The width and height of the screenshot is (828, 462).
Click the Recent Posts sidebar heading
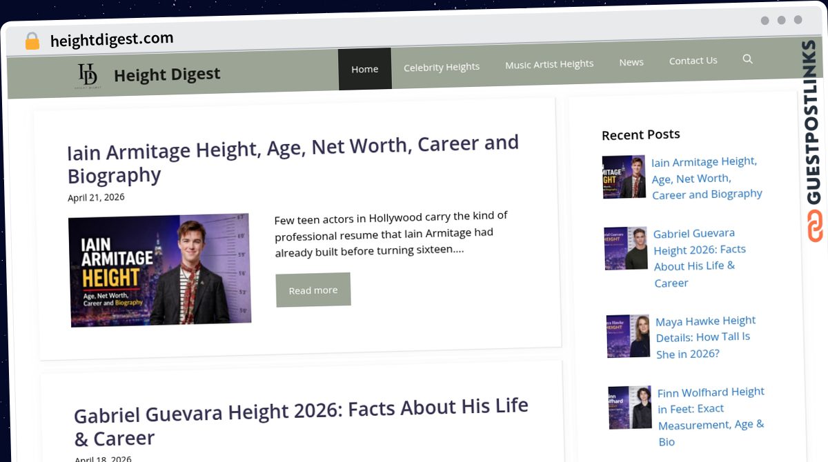pos(641,134)
